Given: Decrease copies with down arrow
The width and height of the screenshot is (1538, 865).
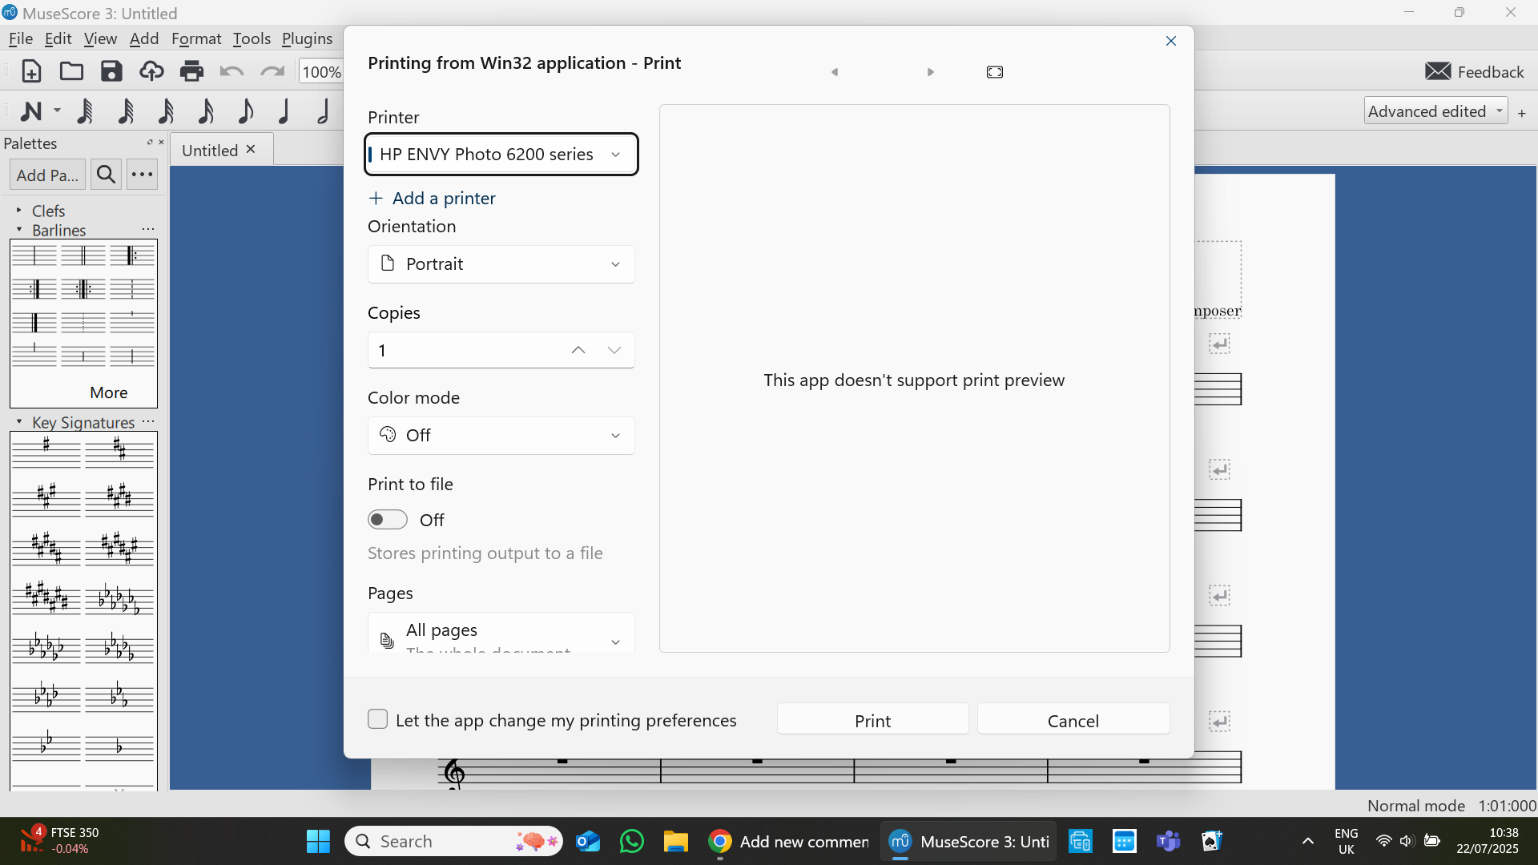Looking at the screenshot, I should pos(614,350).
